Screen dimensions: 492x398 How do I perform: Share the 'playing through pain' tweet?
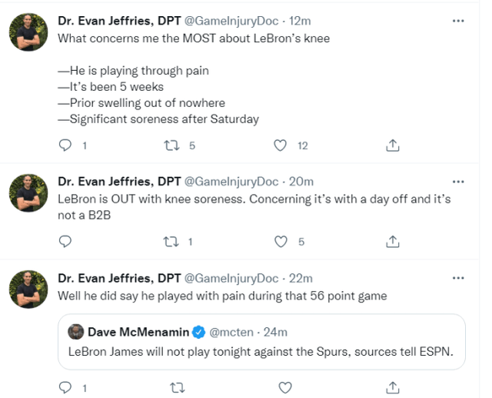(392, 145)
